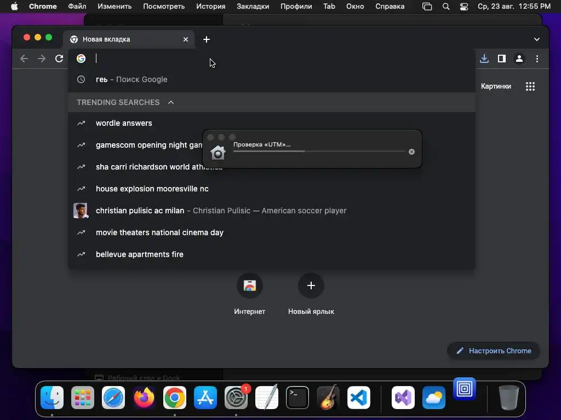Open the Справка menu
Screen dimensions: 561x420
pyautogui.click(x=390, y=7)
